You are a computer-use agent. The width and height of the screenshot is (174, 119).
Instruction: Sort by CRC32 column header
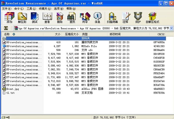pos(158,34)
